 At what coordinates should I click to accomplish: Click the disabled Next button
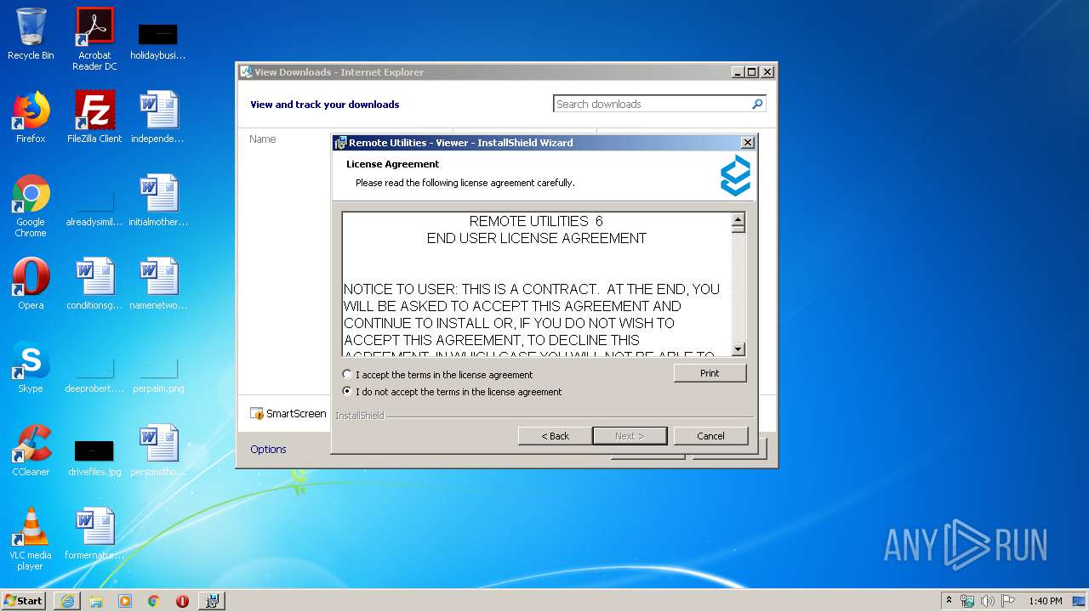(630, 436)
